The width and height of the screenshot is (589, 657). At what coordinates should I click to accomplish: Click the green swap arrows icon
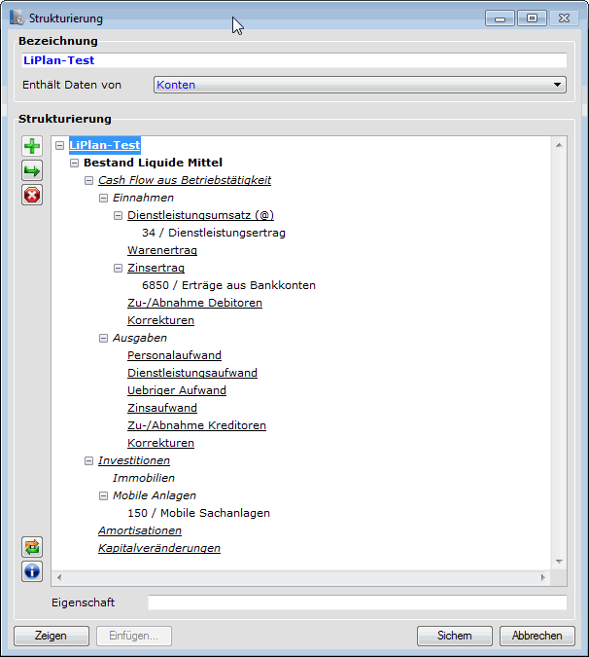(x=32, y=547)
